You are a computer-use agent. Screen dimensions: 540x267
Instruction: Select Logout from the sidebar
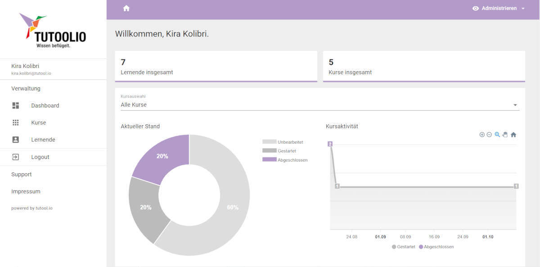[40, 157]
